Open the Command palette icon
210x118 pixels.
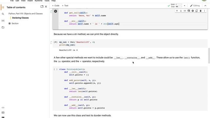pyautogui.click(x=3, y=113)
